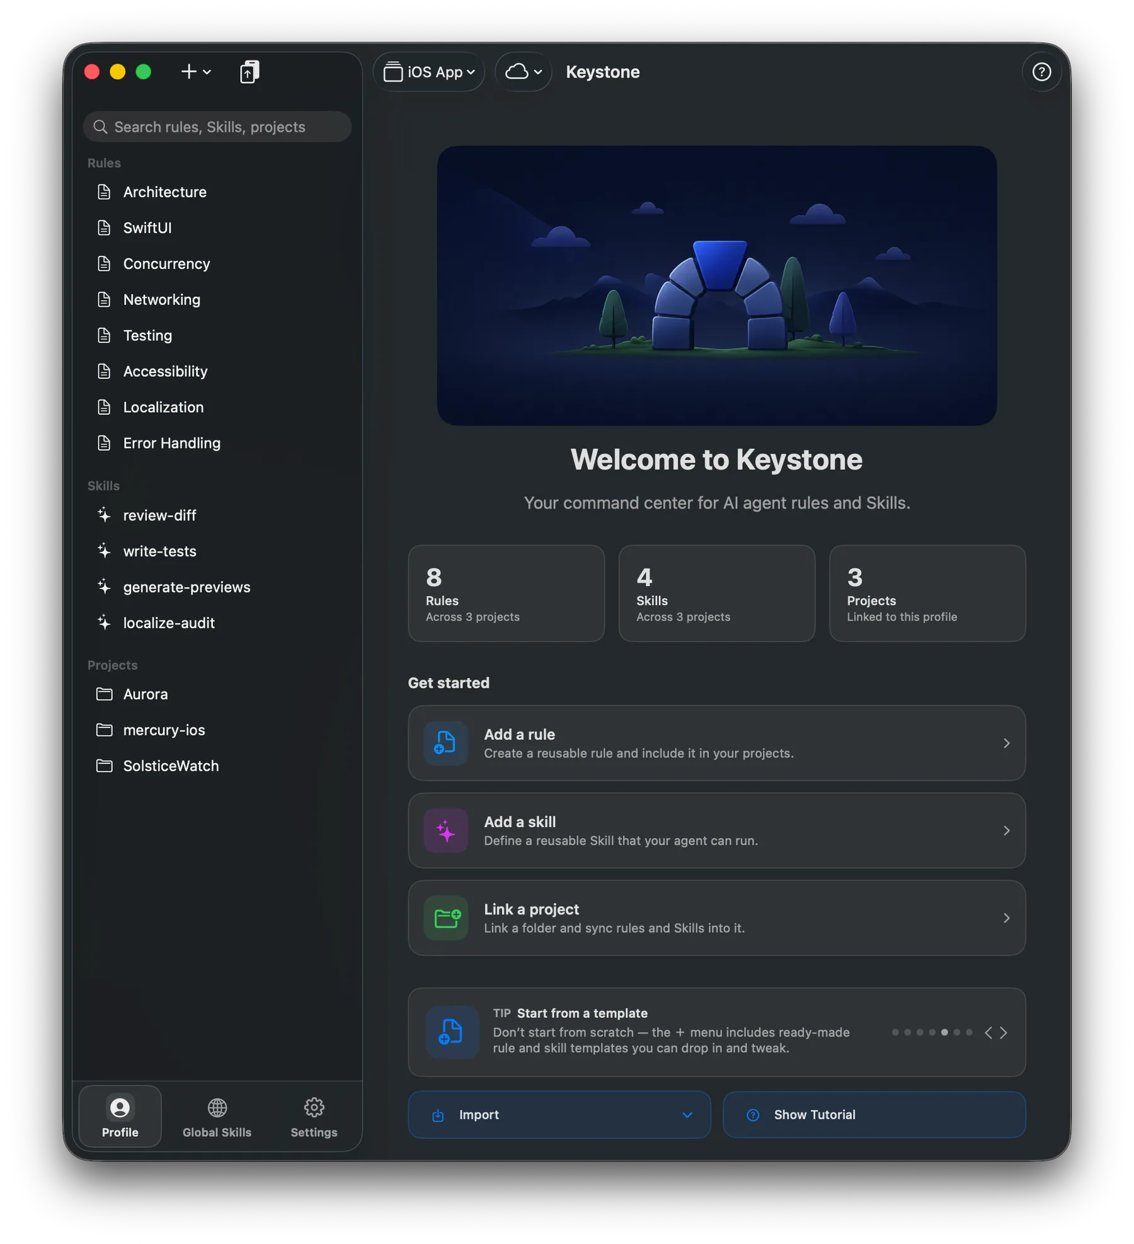1134x1244 pixels.
Task: Click the Add a skill sparkle icon
Action: click(446, 831)
